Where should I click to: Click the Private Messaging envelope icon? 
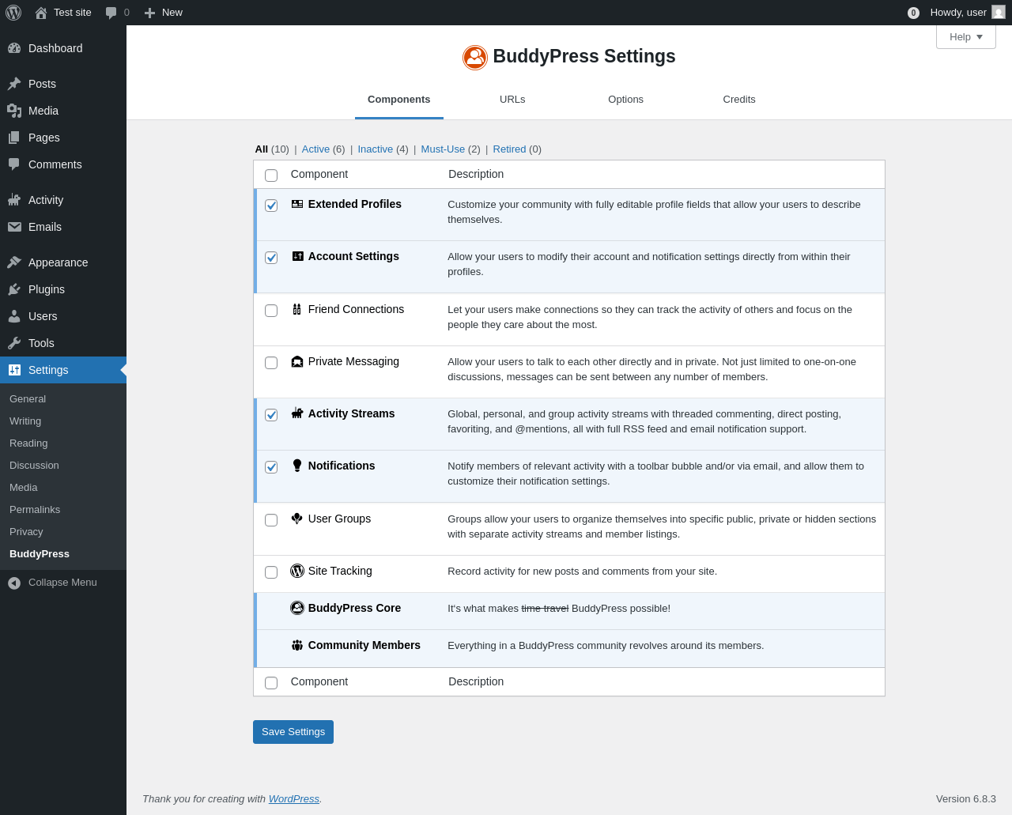297,361
